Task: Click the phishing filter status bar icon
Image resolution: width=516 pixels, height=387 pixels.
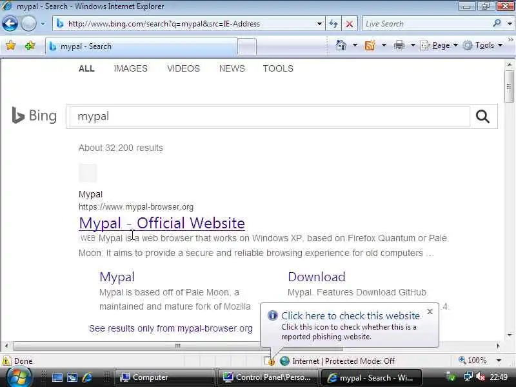Action: [270, 361]
